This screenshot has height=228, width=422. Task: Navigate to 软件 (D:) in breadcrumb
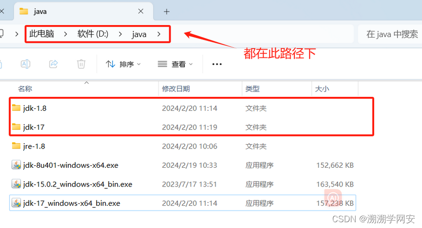point(93,34)
